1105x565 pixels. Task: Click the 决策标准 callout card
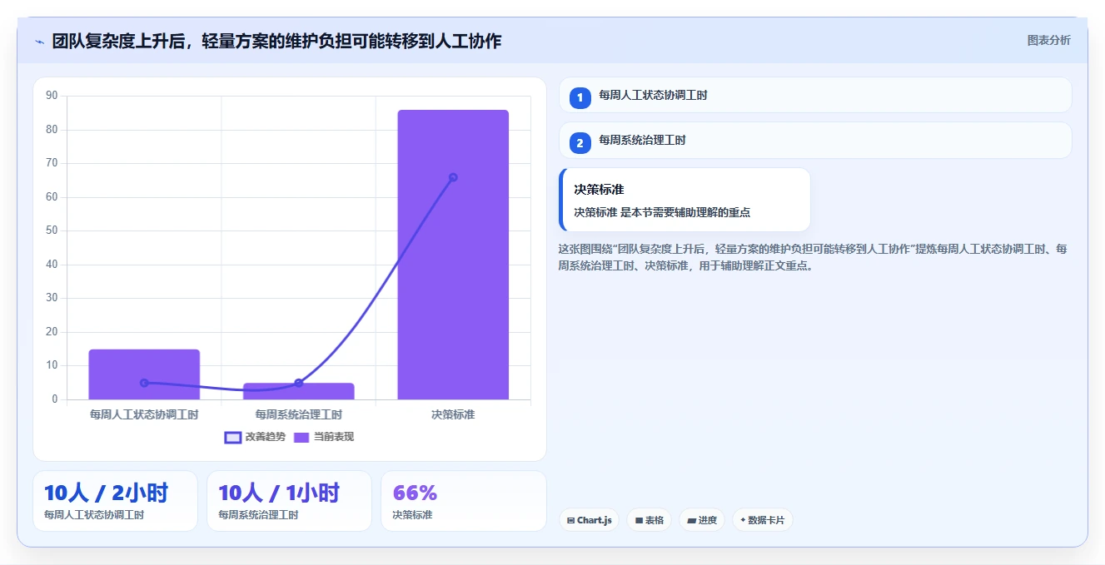point(684,200)
